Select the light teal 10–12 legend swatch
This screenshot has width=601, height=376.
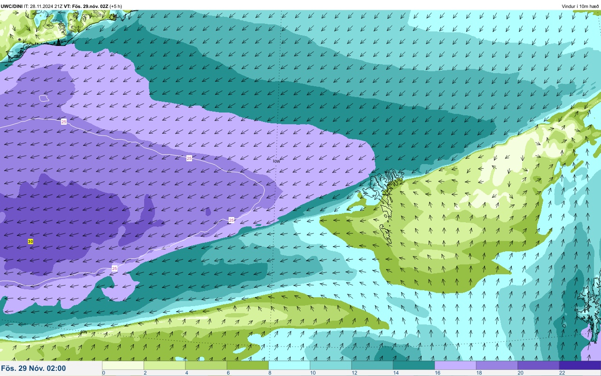(x=331, y=365)
